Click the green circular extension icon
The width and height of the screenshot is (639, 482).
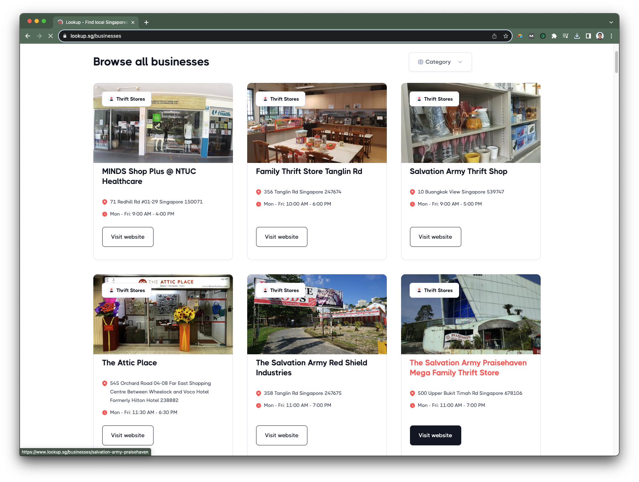(543, 36)
